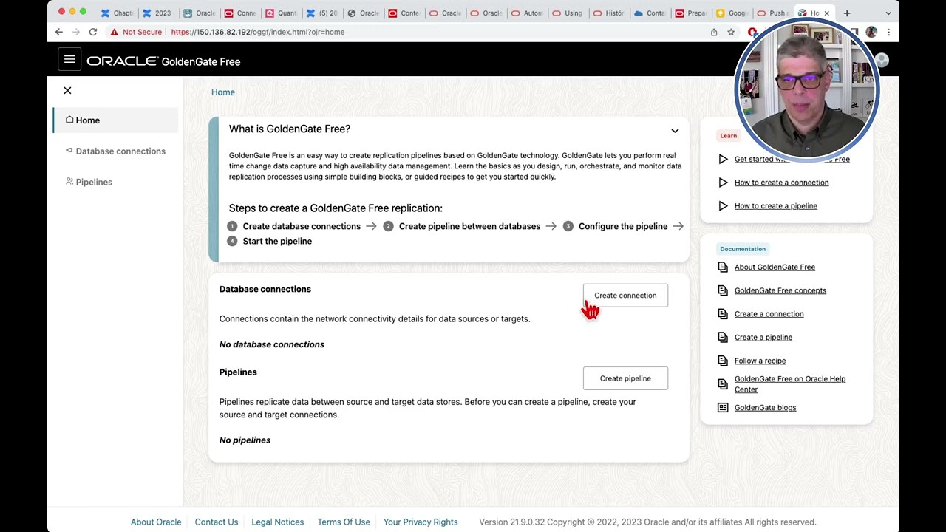Click Follow a recipe document icon

723,361
